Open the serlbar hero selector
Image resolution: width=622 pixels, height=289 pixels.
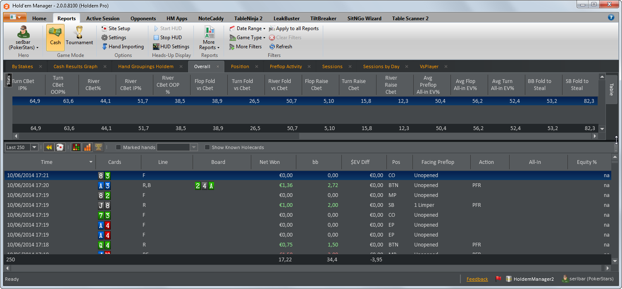click(x=24, y=37)
